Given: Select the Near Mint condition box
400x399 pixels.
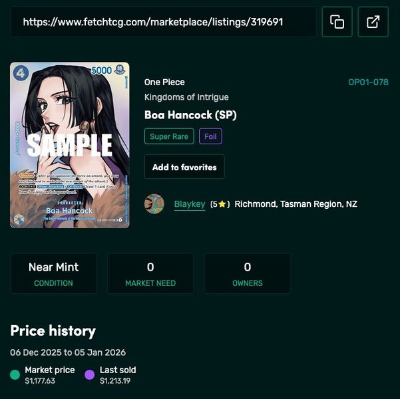Looking at the screenshot, I should [x=53, y=273].
